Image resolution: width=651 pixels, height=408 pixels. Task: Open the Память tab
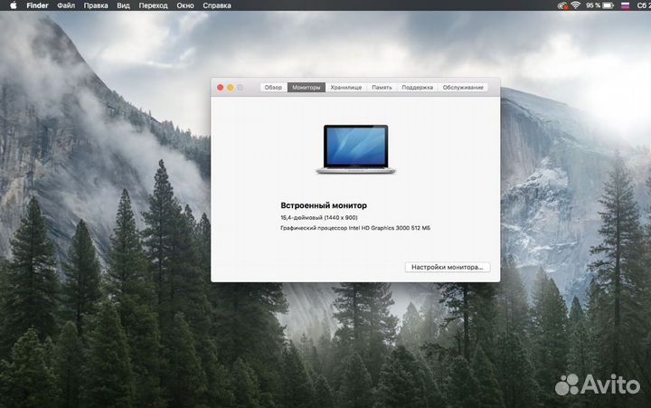click(x=382, y=87)
